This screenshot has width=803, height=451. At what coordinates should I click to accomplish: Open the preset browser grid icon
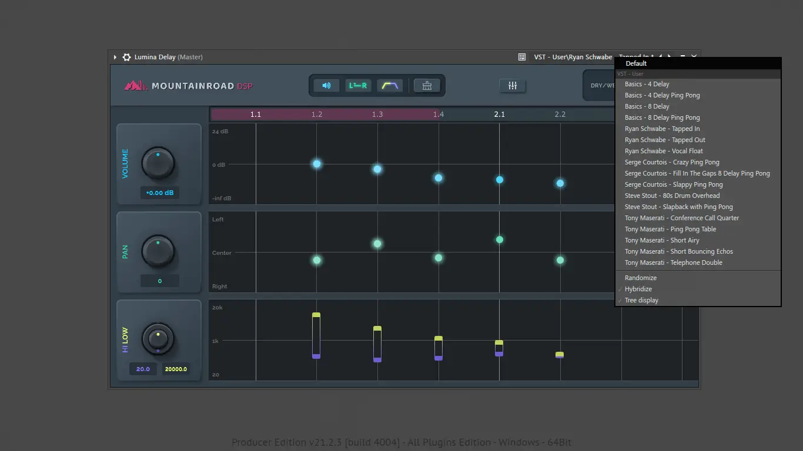(x=522, y=57)
